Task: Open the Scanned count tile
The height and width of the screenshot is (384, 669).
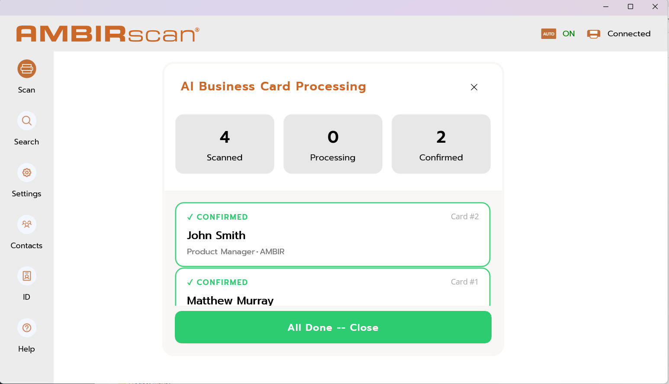Action: coord(224,144)
